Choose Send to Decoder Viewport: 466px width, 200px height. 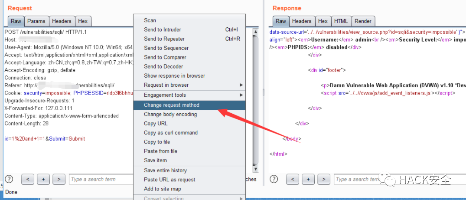[189, 66]
